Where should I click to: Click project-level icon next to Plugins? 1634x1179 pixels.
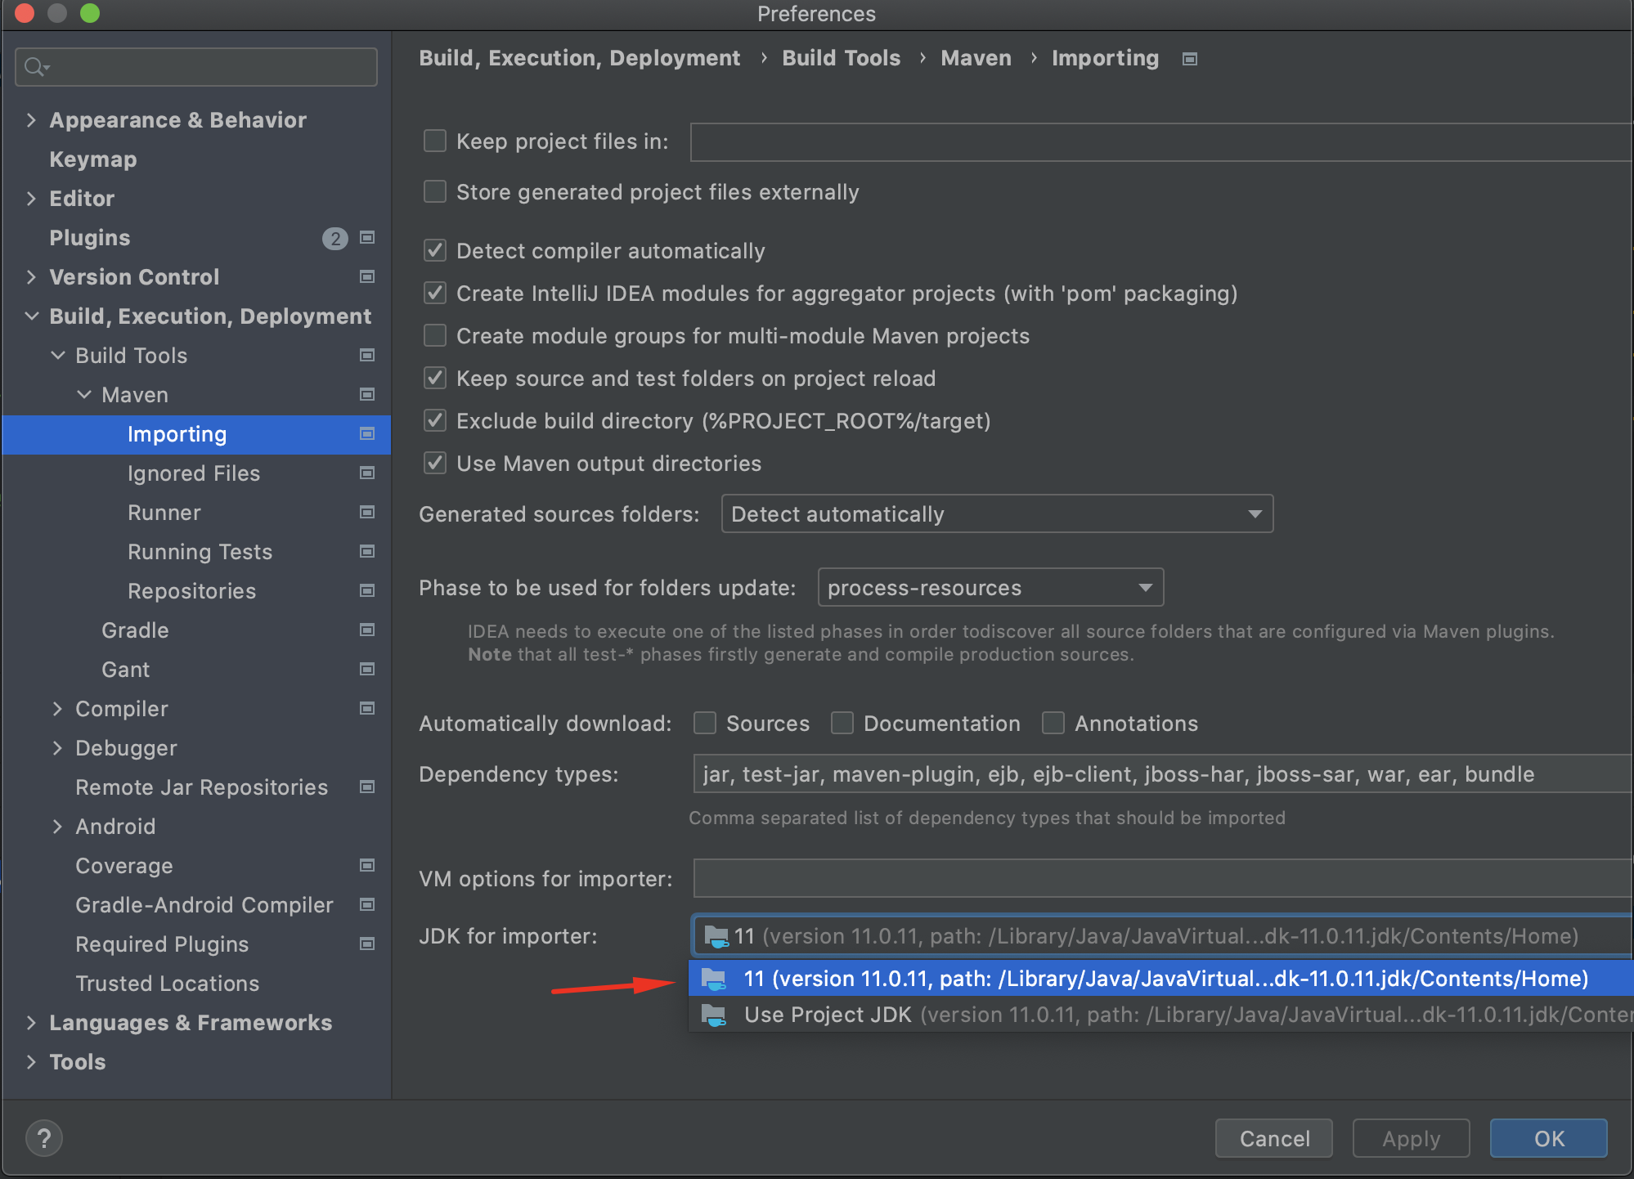click(x=367, y=238)
